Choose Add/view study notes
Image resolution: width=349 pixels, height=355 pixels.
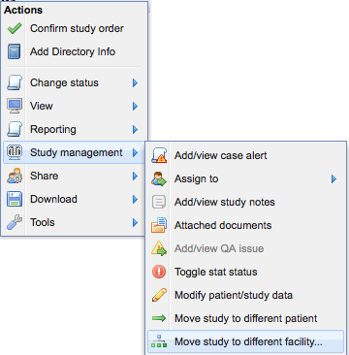click(x=245, y=202)
